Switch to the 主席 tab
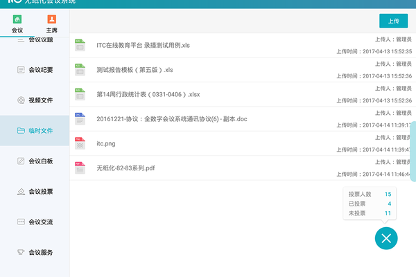 coord(52,24)
